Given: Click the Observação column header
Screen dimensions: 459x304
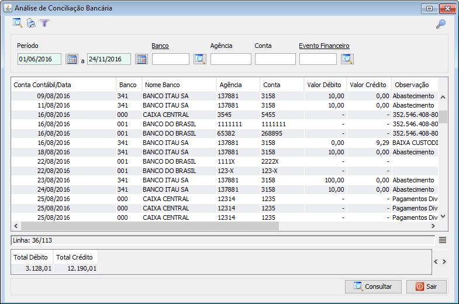Looking at the screenshot, I should tap(415, 85).
